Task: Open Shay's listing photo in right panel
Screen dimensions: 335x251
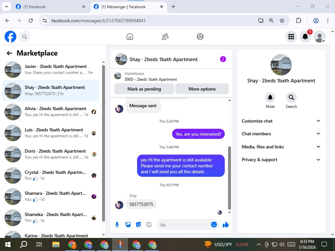Action: click(281, 65)
